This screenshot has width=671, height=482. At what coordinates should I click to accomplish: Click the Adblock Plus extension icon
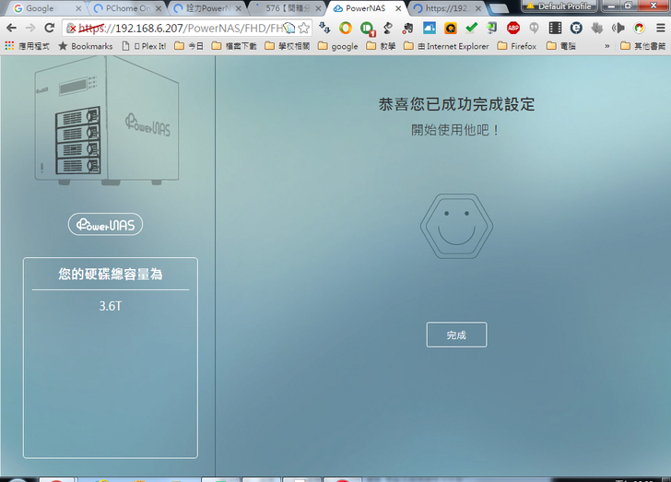tap(513, 29)
